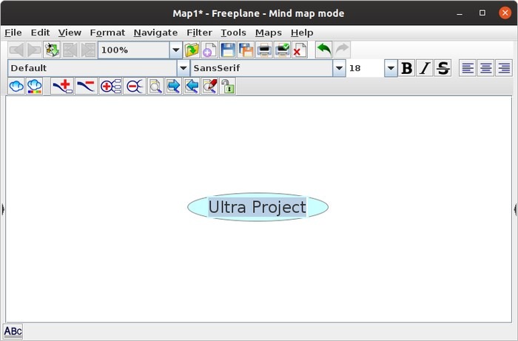Viewport: 518px width, 341px height.
Task: Click find previous blue left arrow
Action: 192,86
